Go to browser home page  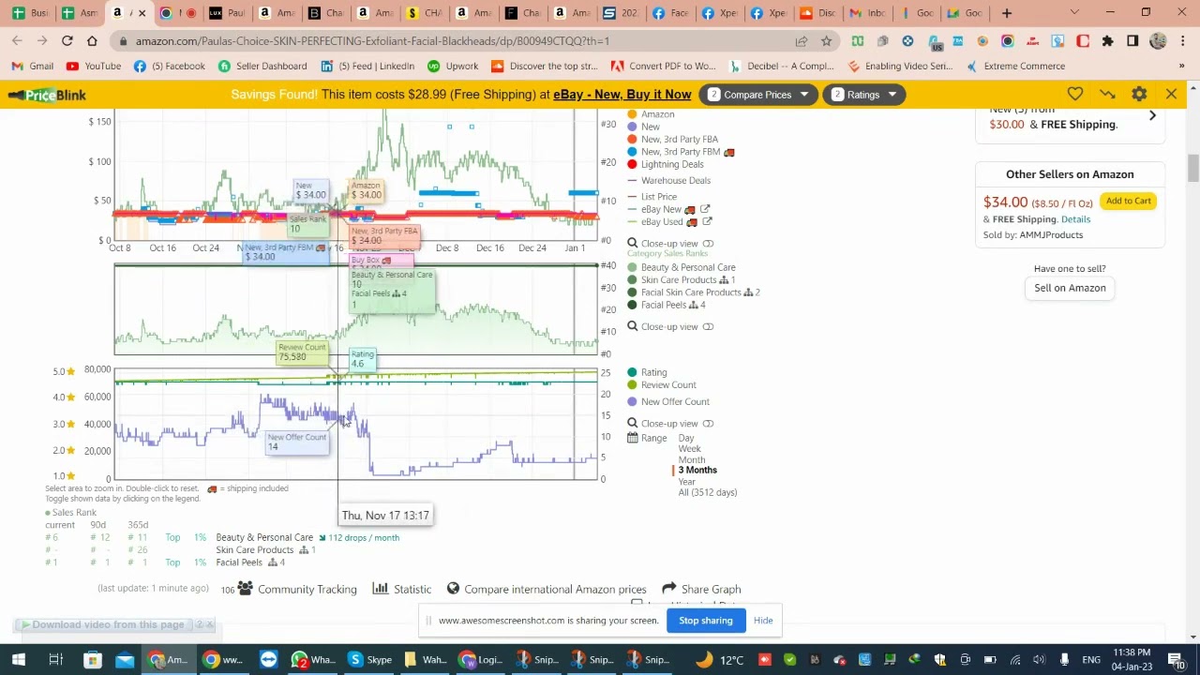[x=92, y=41]
